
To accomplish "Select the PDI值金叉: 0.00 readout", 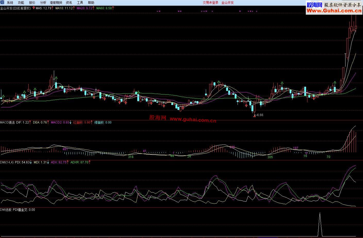I will coord(24,210).
